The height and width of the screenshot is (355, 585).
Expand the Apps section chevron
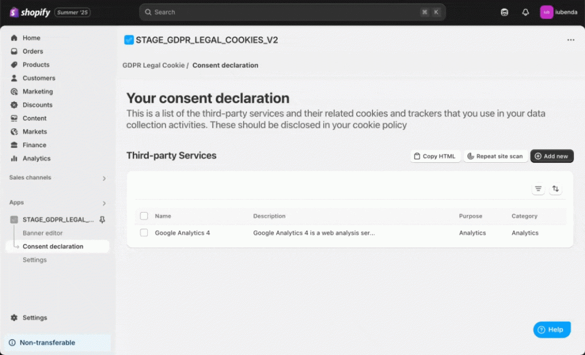point(104,204)
